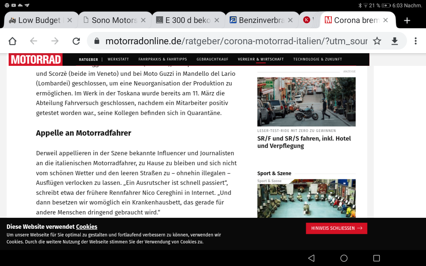Tap the Chrome home icon
This screenshot has height=266, width=426.
[12, 41]
